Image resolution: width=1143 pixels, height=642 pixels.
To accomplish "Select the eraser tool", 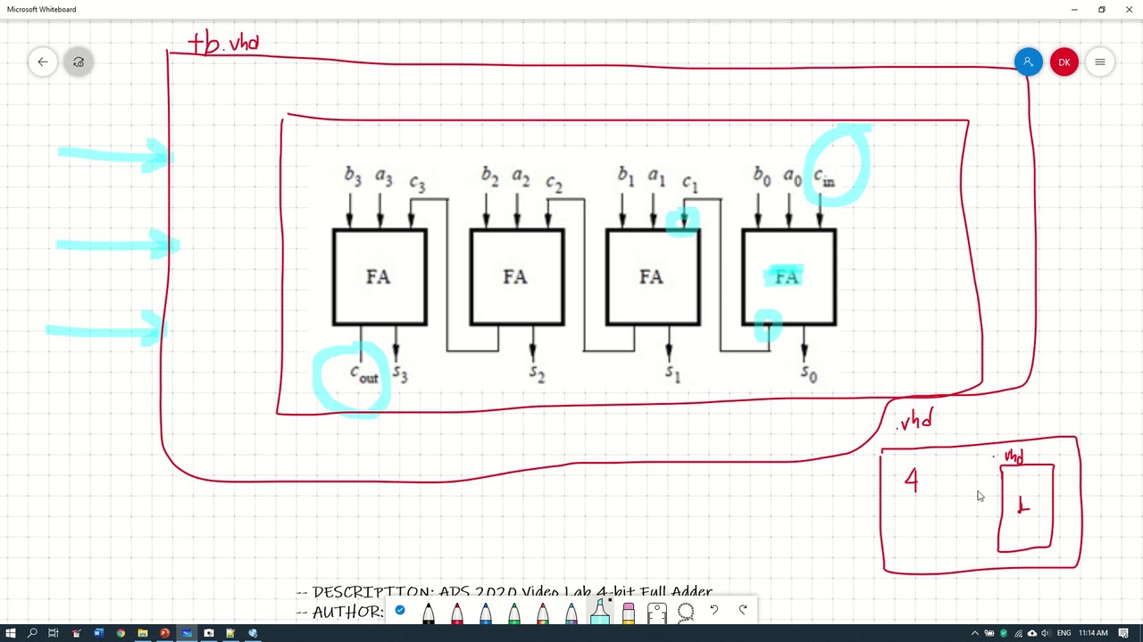I will (629, 613).
